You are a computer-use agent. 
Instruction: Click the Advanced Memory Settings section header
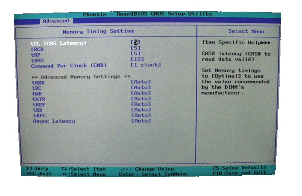pyautogui.click(x=81, y=77)
